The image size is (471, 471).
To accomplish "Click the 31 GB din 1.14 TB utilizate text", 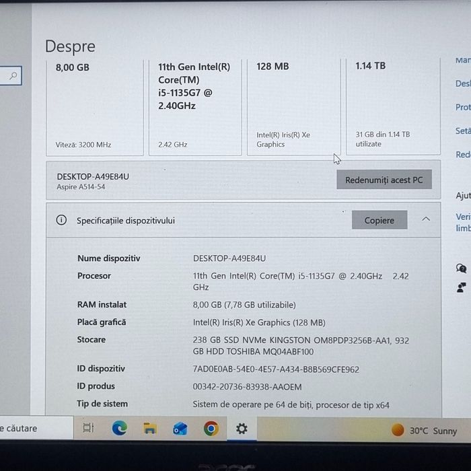I will 383,139.
